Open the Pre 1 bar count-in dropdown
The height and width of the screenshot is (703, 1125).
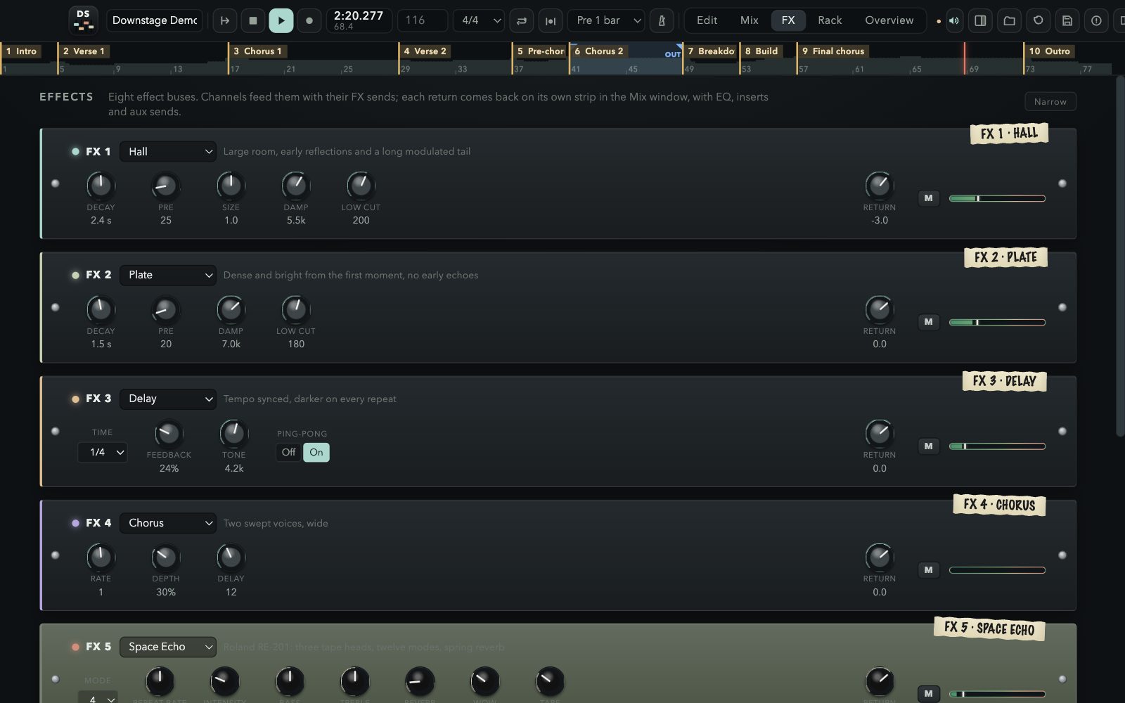pyautogui.click(x=607, y=20)
